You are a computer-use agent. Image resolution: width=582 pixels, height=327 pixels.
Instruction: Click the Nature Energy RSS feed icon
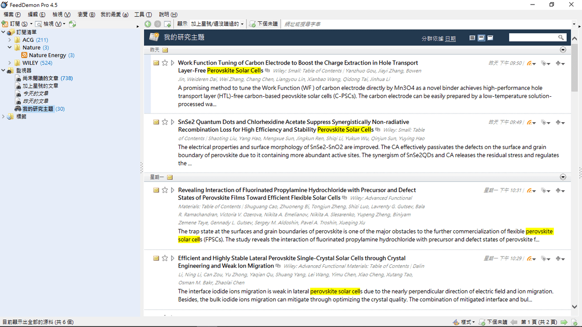(x=25, y=55)
